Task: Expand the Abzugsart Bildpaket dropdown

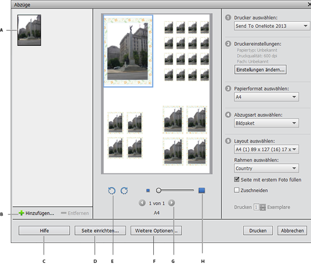Action: pos(266,123)
